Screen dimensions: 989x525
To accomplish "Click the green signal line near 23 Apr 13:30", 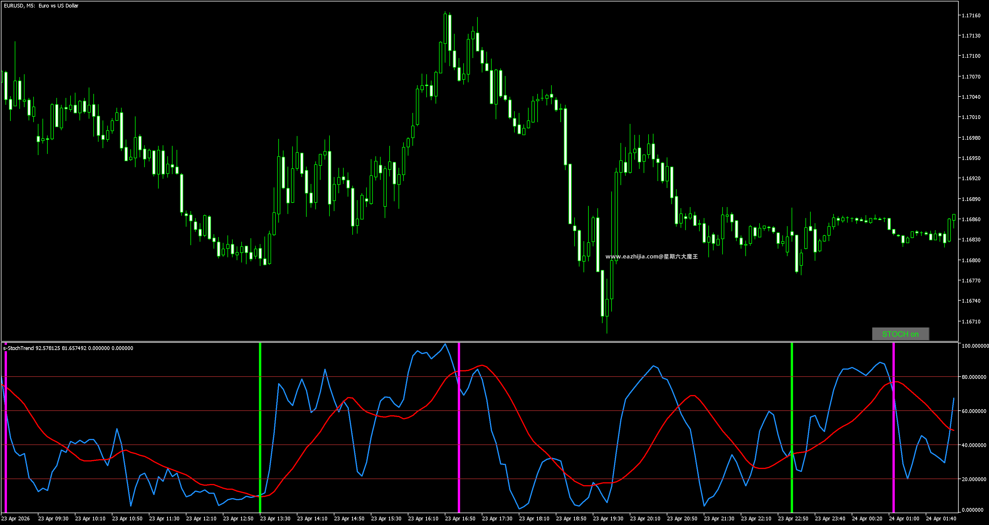I will tap(260, 428).
